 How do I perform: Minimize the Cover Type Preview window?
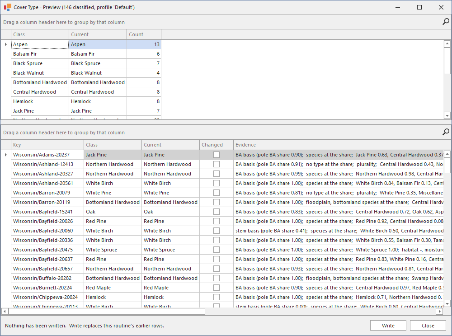pos(398,7)
